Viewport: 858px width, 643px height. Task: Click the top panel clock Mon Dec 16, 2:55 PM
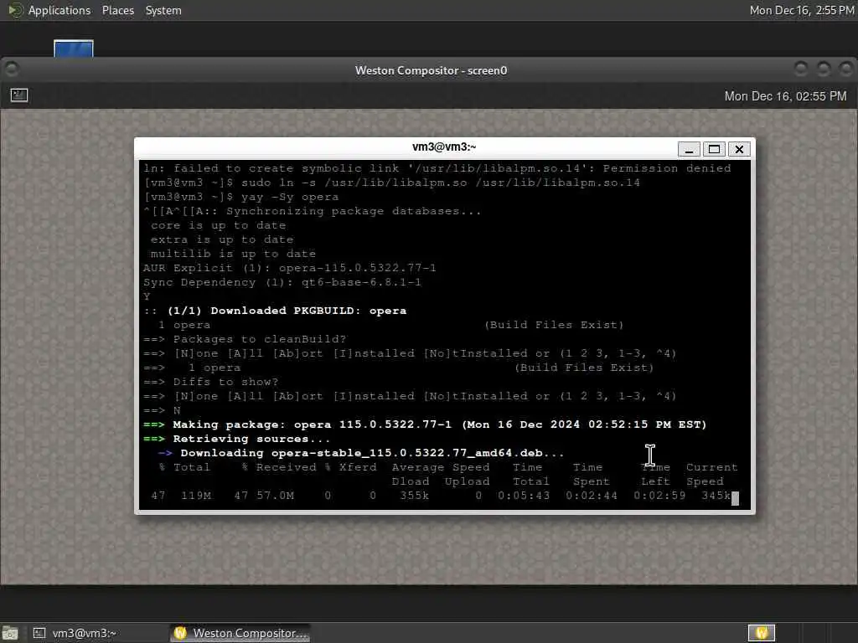click(x=802, y=10)
